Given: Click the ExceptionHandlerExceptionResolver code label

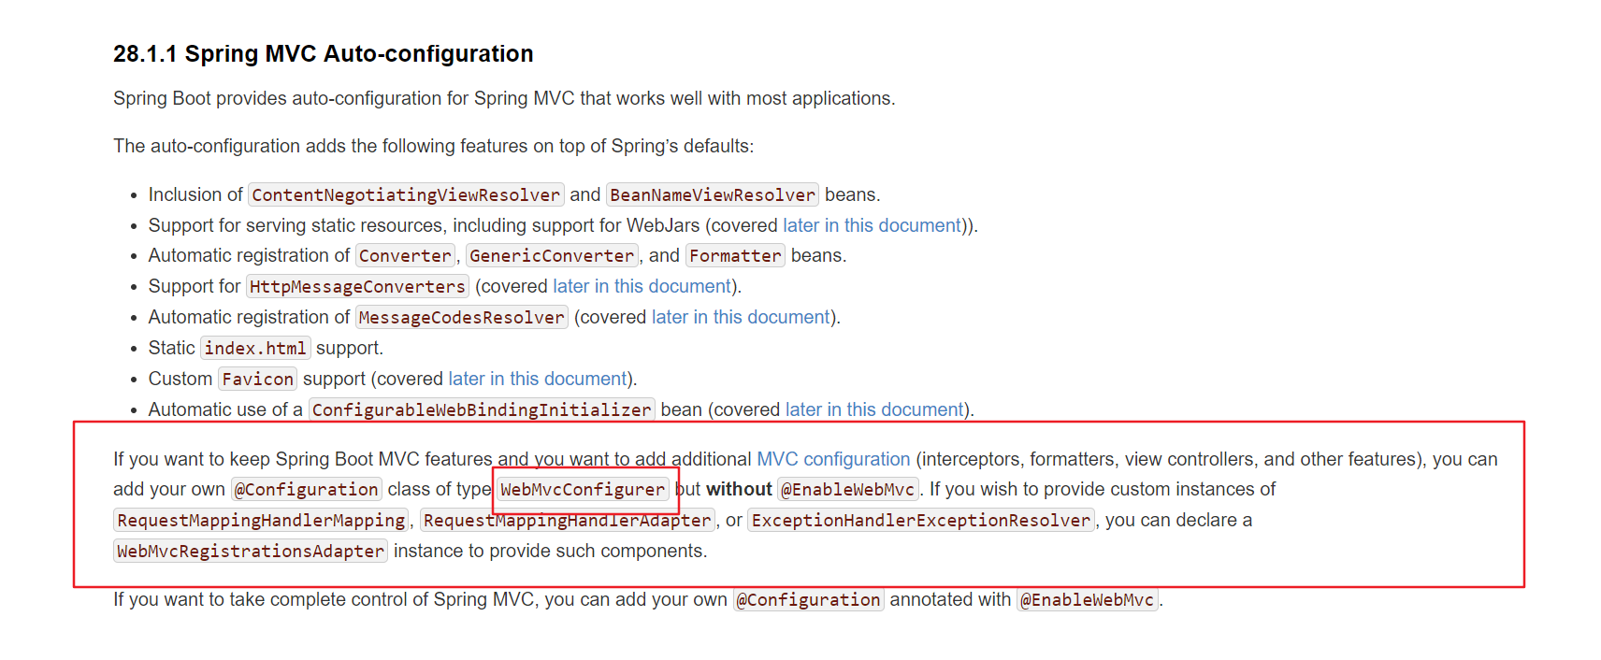Looking at the screenshot, I should (921, 520).
